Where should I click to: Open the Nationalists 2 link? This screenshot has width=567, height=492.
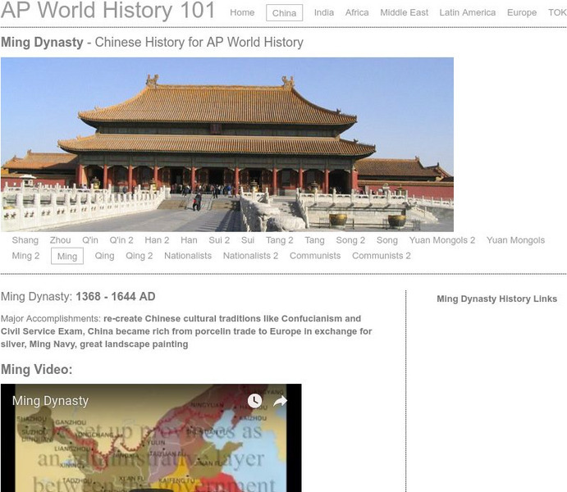point(250,256)
